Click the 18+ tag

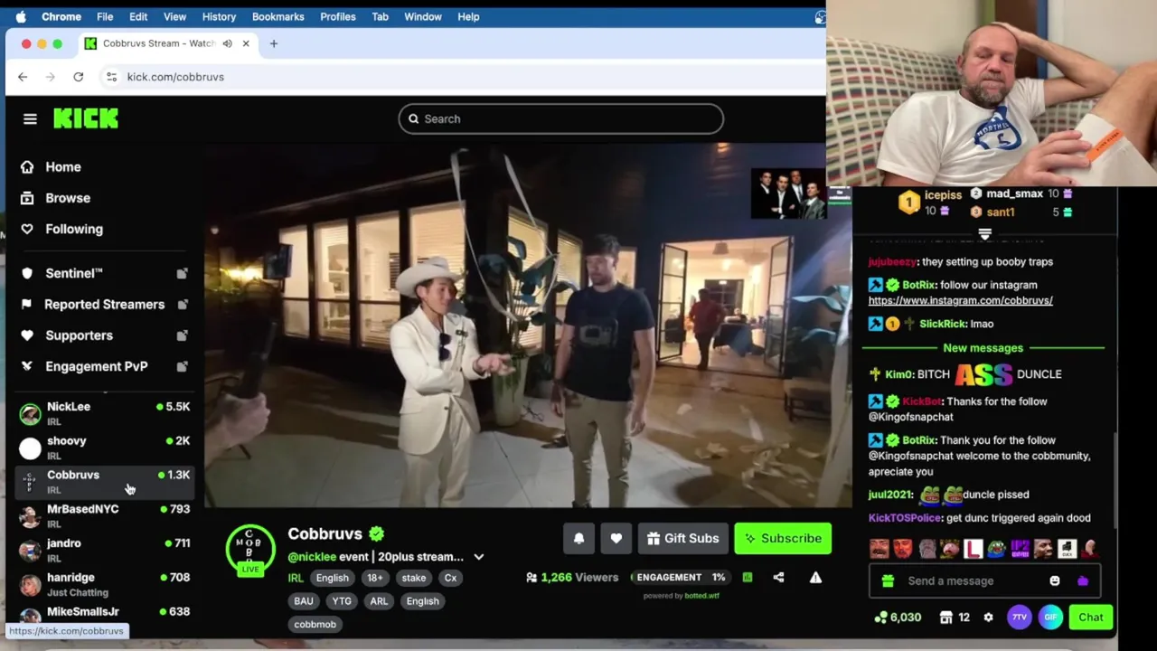coord(375,578)
